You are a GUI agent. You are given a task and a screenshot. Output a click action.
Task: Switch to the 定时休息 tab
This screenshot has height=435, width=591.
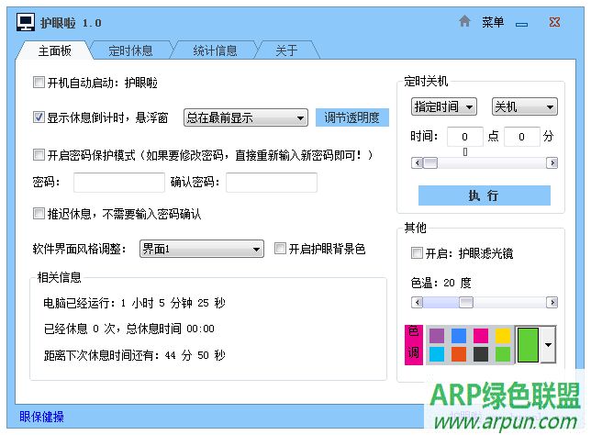click(x=130, y=50)
